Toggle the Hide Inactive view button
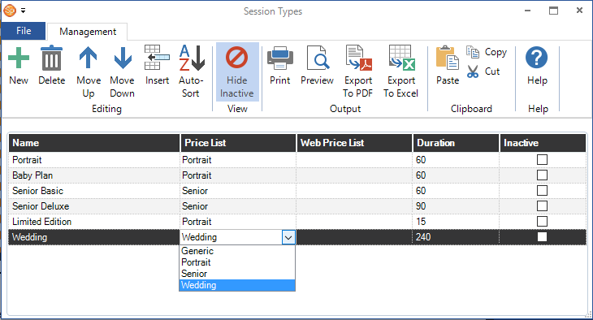593x320 pixels. click(x=237, y=71)
